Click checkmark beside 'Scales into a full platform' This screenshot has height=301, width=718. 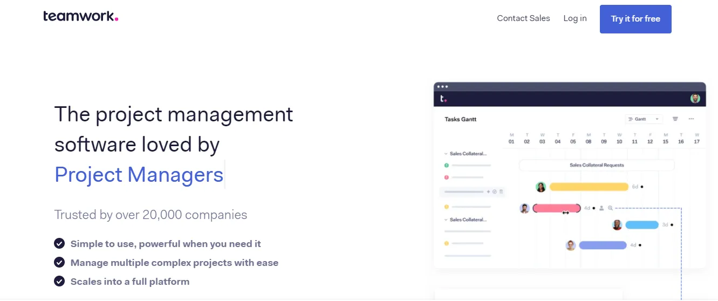[59, 281]
